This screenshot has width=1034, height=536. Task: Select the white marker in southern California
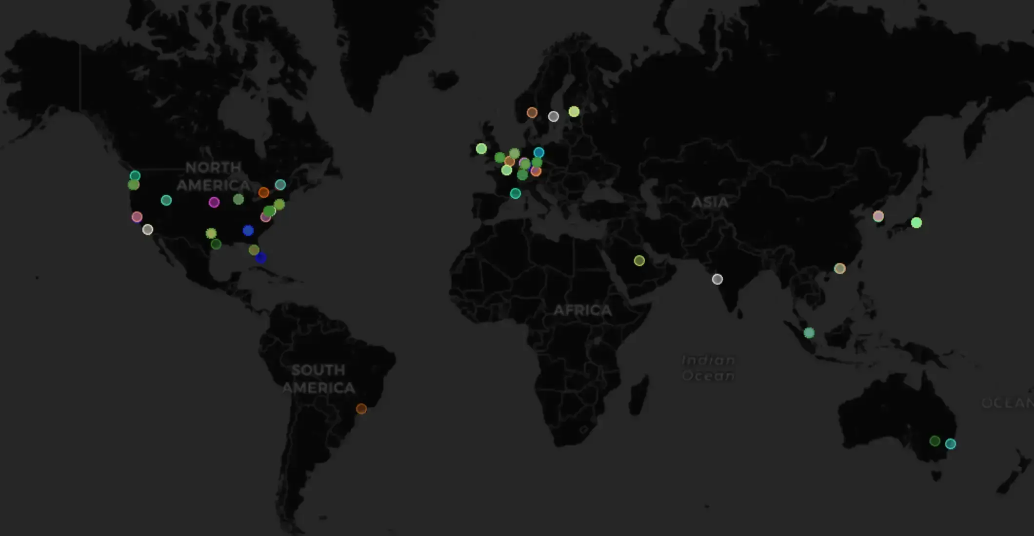point(147,230)
